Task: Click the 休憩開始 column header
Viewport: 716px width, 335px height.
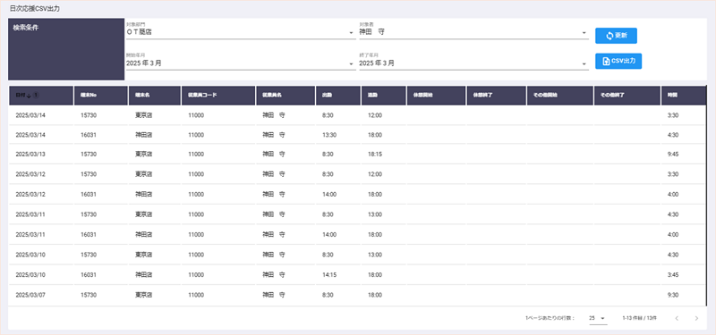Action: tap(436, 96)
